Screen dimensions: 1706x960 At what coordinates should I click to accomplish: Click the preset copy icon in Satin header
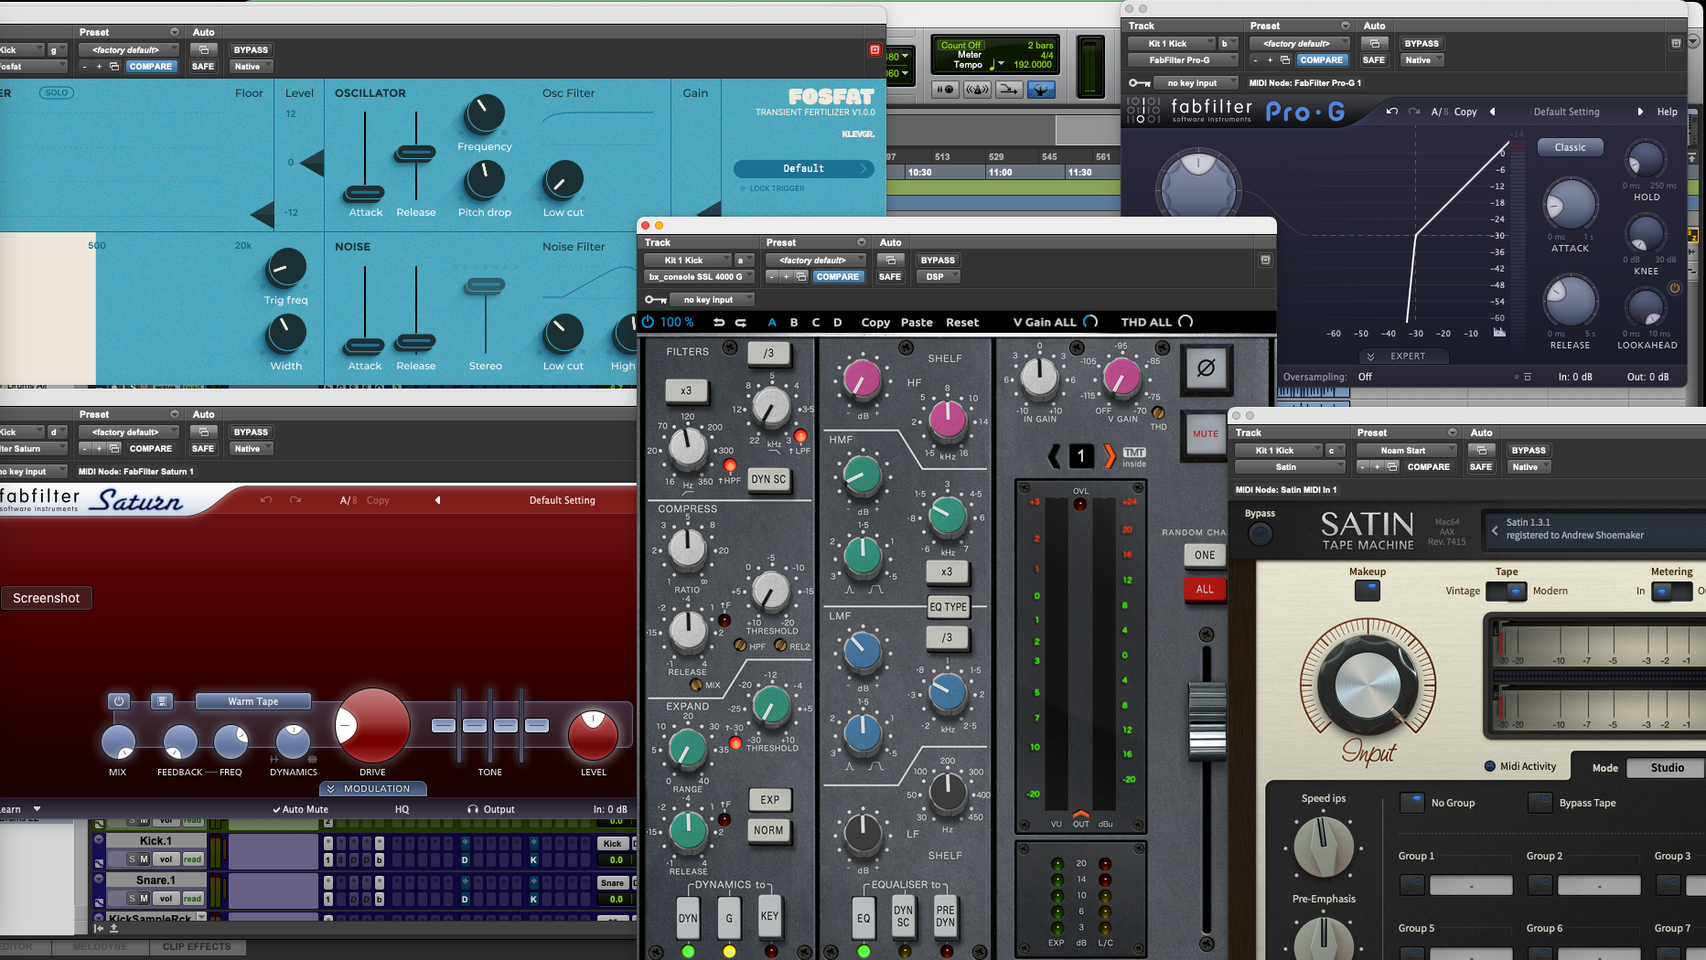point(1392,467)
